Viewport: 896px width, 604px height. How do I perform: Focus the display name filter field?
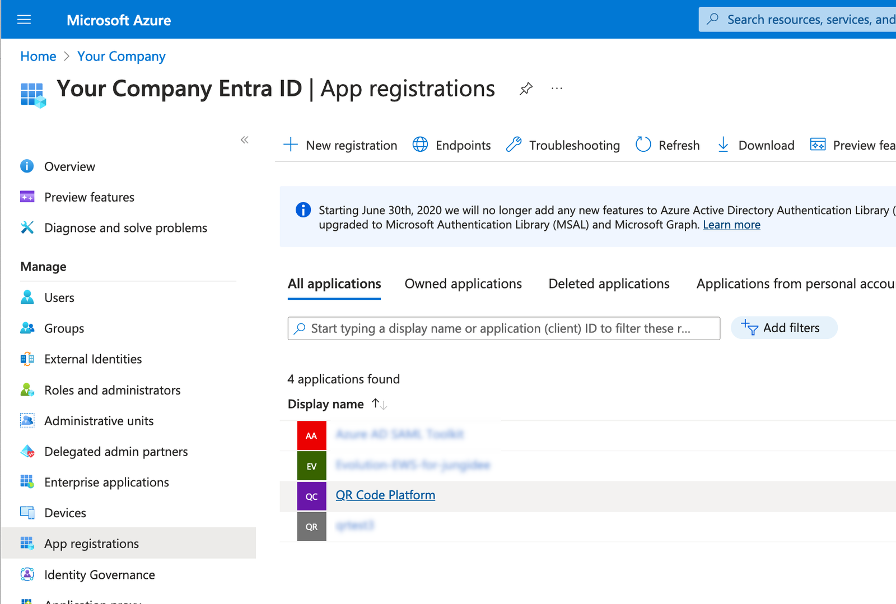[x=504, y=328]
